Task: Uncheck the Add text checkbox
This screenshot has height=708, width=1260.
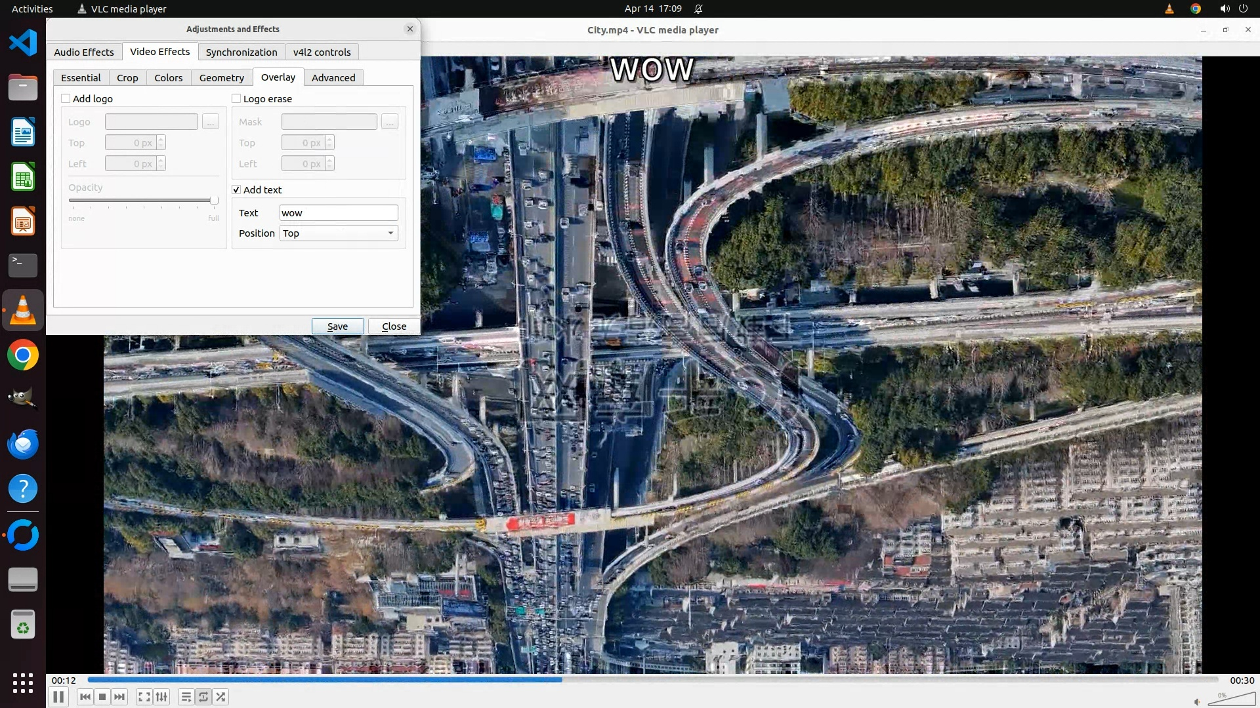Action: (x=236, y=189)
